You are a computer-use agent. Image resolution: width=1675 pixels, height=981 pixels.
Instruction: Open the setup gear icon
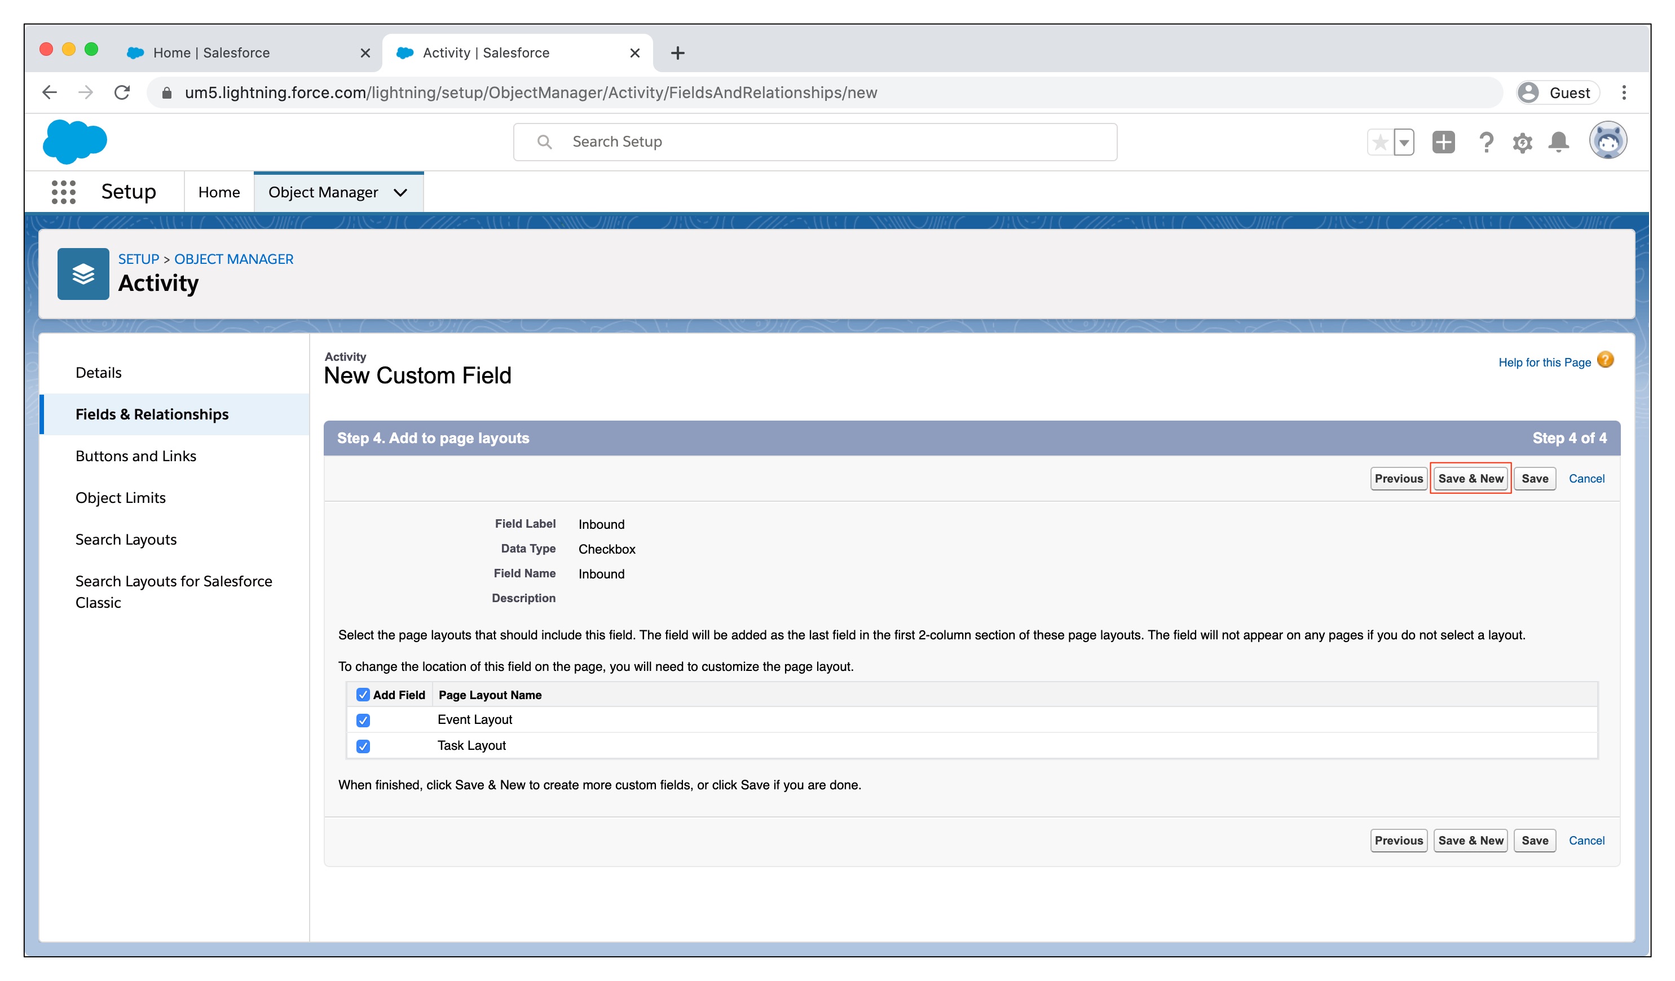(1522, 142)
